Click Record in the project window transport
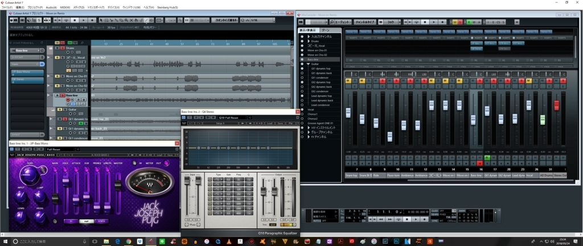This screenshot has width=583, height=246. coord(92,20)
